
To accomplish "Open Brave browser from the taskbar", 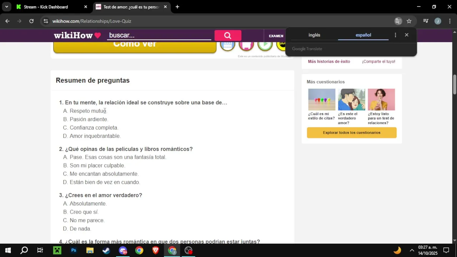I will [156, 250].
